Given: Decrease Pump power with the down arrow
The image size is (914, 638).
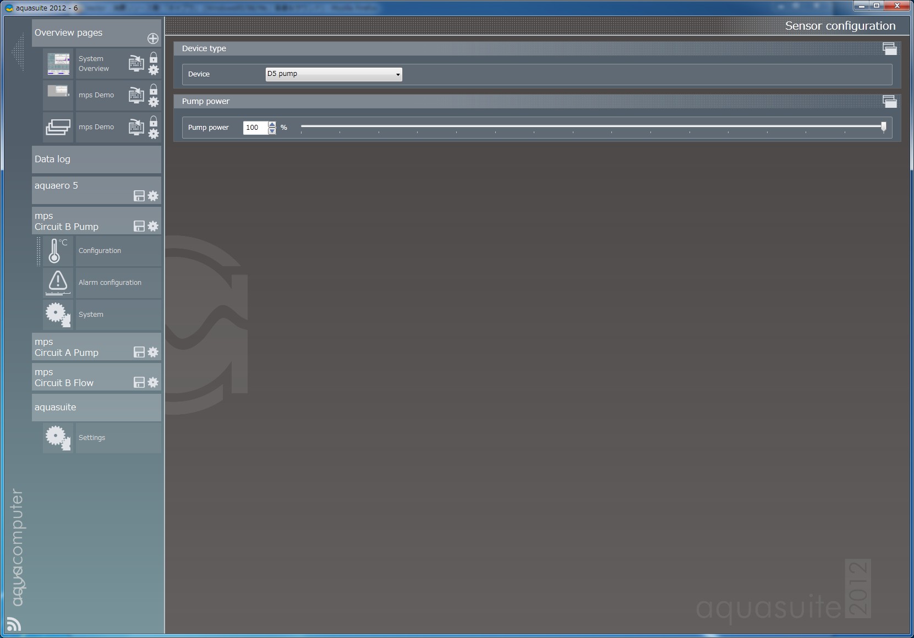Looking at the screenshot, I should (x=272, y=131).
